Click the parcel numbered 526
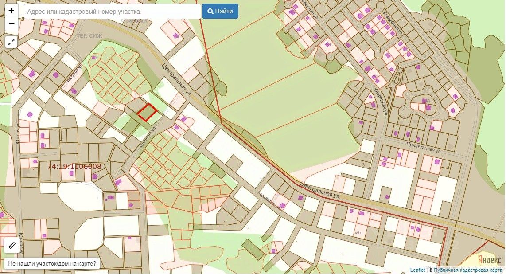 click(x=357, y=232)
